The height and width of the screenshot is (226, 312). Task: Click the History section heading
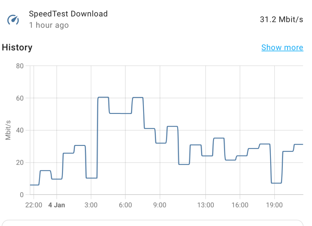[17, 48]
